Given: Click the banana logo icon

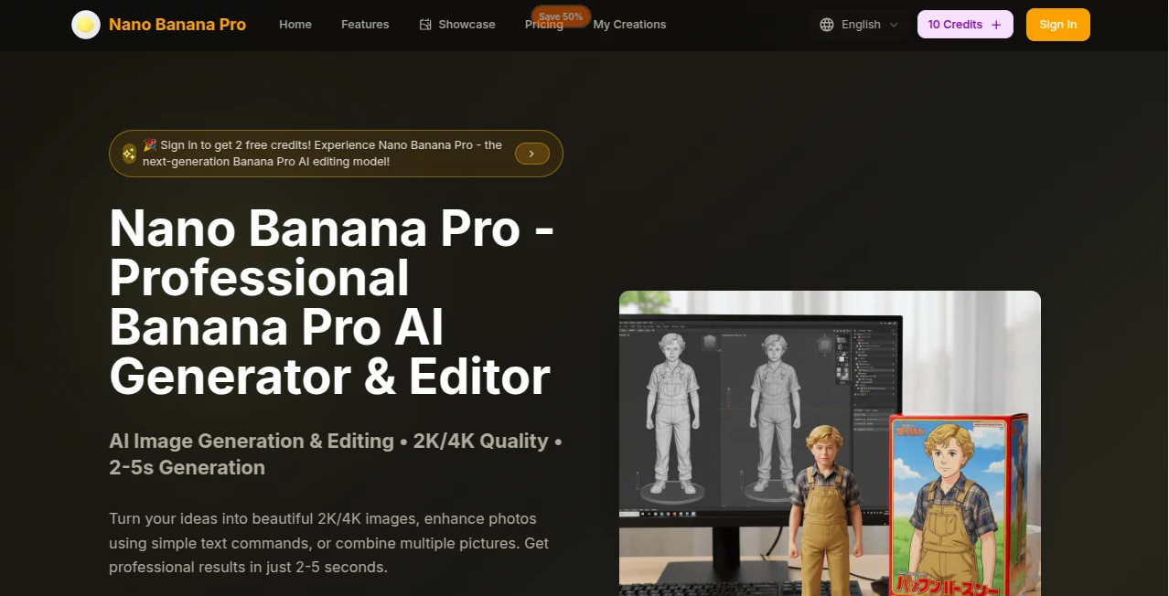Looking at the screenshot, I should (85, 25).
